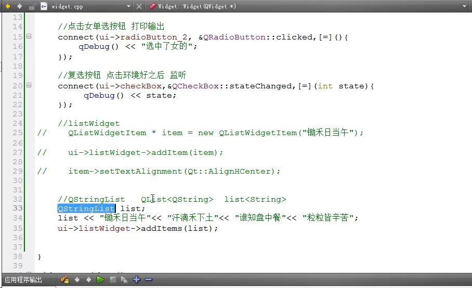Click the int keyword in the lambda
The image size is (472, 288).
click(325, 86)
